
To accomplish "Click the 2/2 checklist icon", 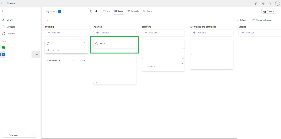I will click(54, 50).
